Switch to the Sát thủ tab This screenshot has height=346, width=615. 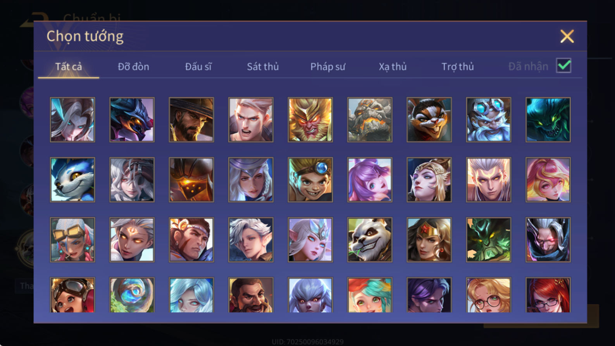click(x=263, y=67)
